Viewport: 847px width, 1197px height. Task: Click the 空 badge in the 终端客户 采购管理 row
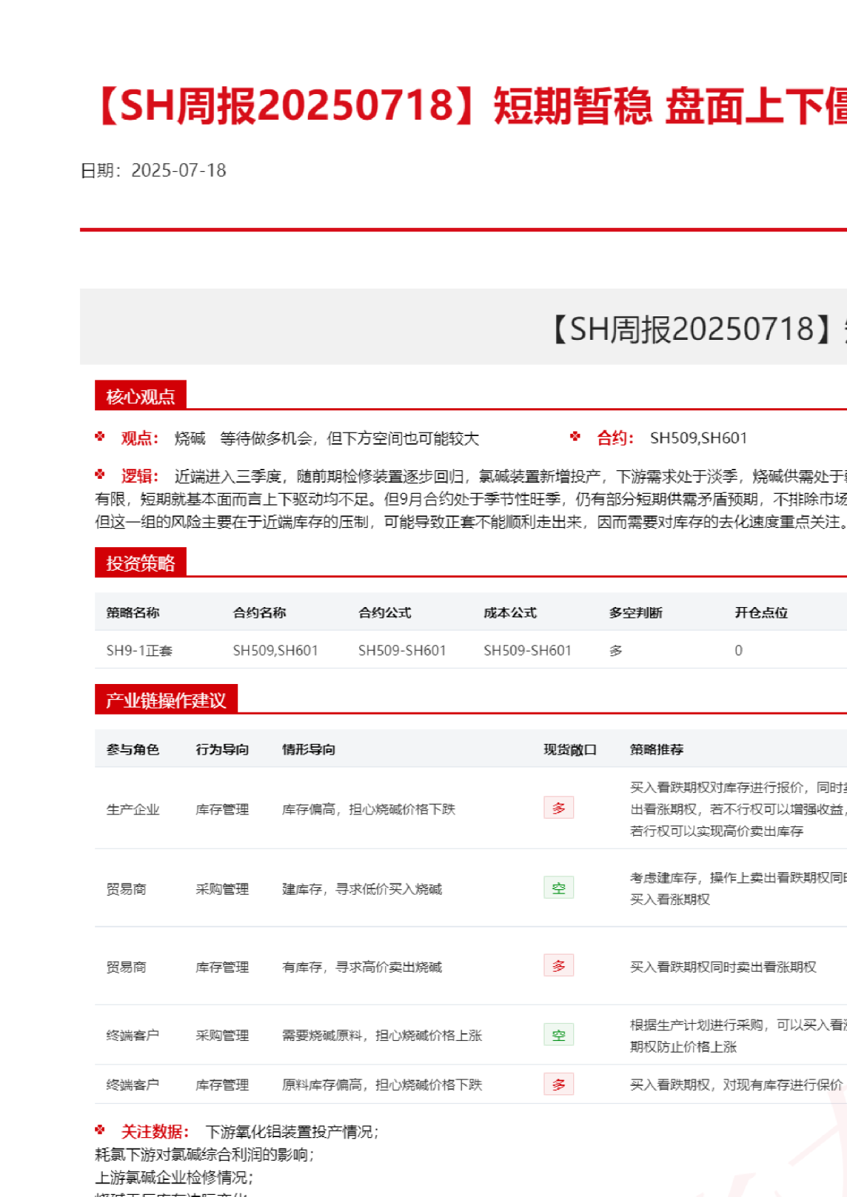(558, 1035)
